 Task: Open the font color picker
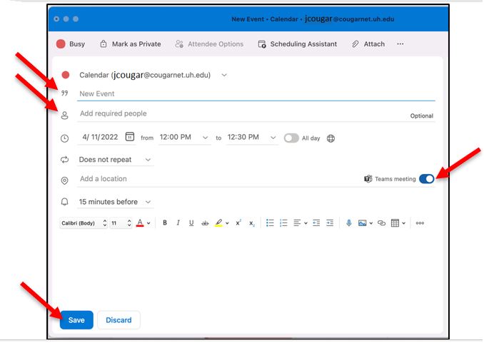(x=141, y=223)
